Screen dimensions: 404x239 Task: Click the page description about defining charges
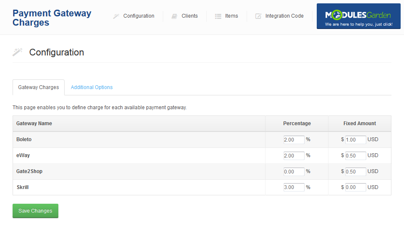(x=99, y=108)
